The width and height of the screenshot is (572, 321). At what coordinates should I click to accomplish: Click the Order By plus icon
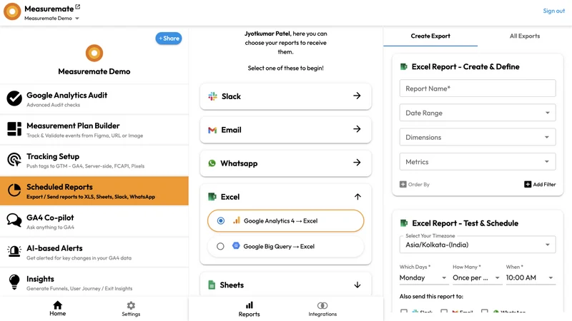tap(403, 184)
